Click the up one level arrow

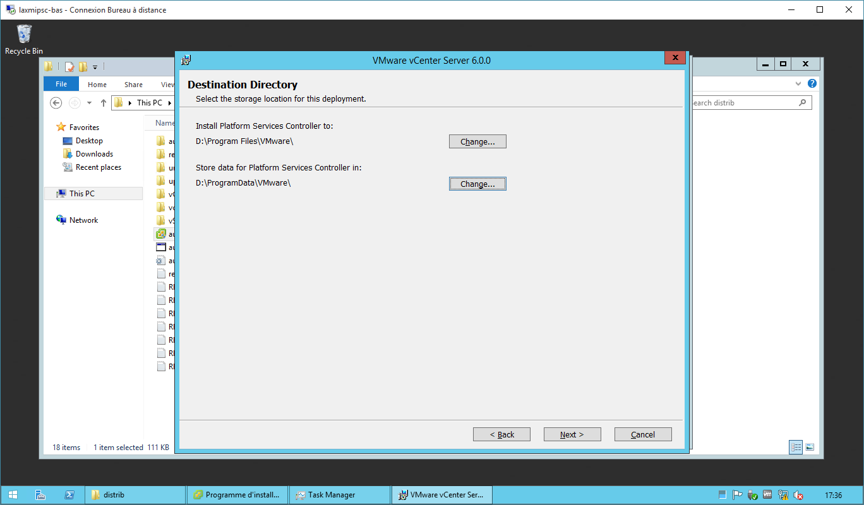click(104, 103)
